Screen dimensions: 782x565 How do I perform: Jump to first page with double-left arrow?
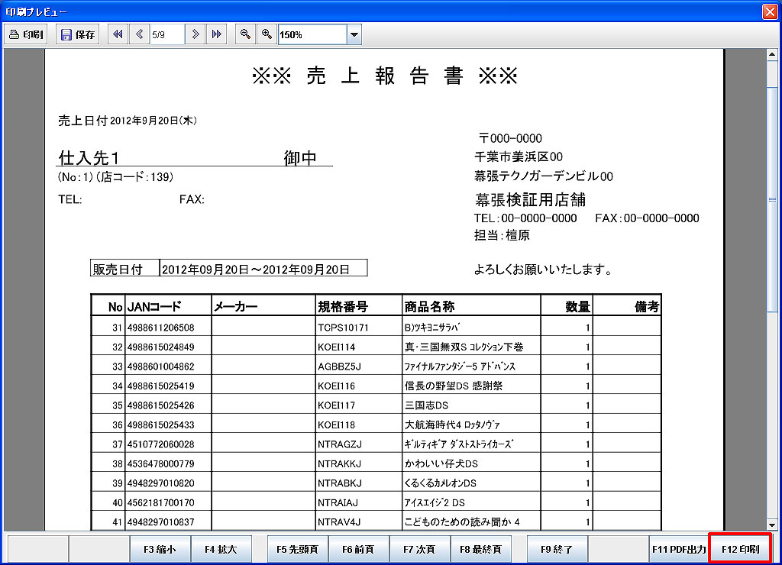[118, 34]
